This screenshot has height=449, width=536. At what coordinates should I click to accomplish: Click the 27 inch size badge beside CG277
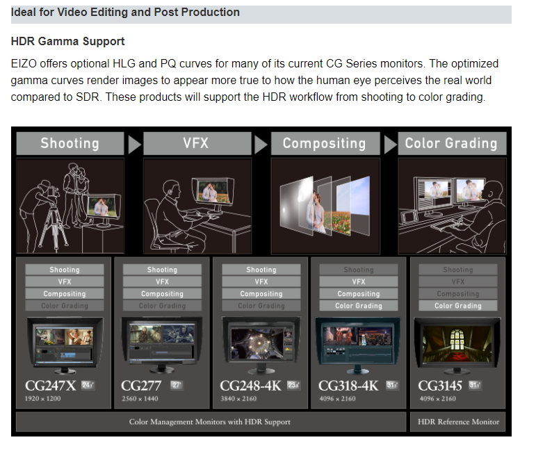177,385
